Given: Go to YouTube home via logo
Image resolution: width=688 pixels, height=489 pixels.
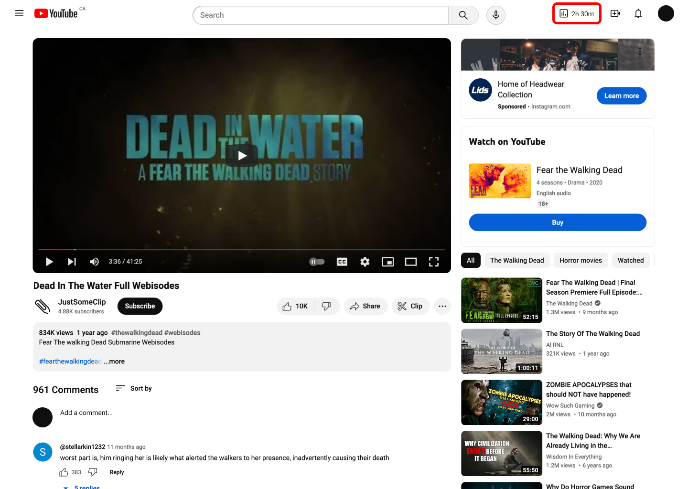Looking at the screenshot, I should [x=56, y=13].
